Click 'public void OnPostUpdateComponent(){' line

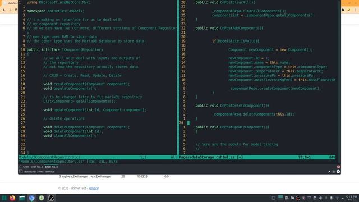point(232,127)
